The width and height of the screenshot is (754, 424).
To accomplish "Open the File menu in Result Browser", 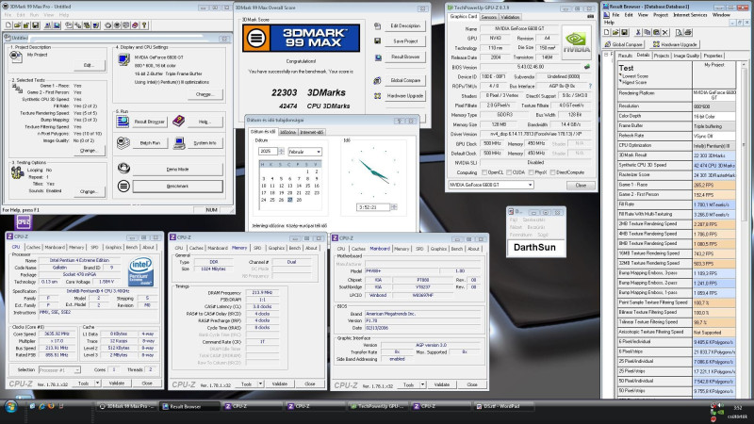I will point(616,15).
